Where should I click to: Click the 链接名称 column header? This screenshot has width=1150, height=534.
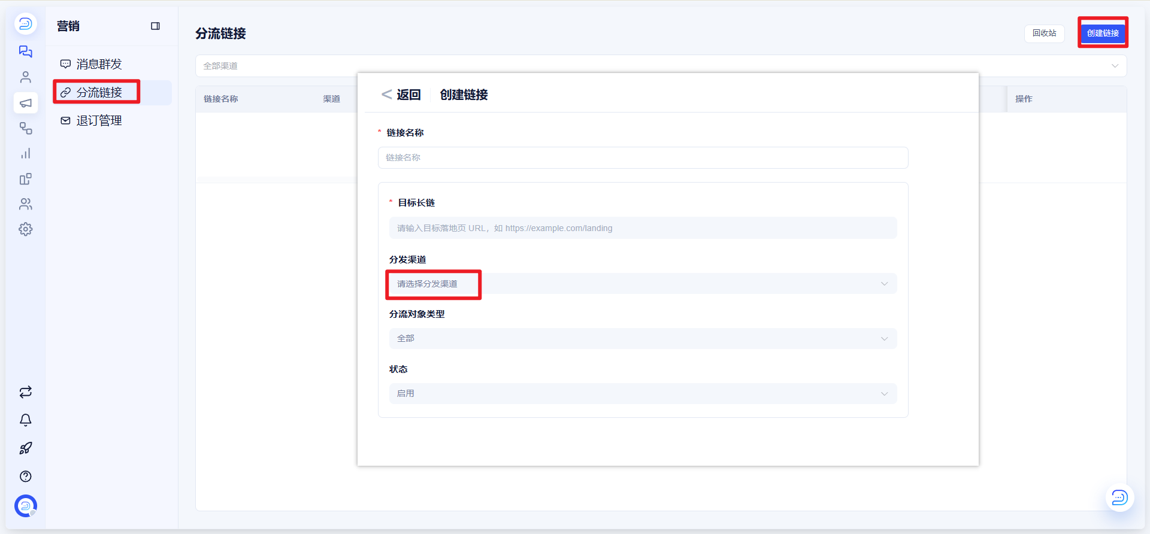coord(221,99)
